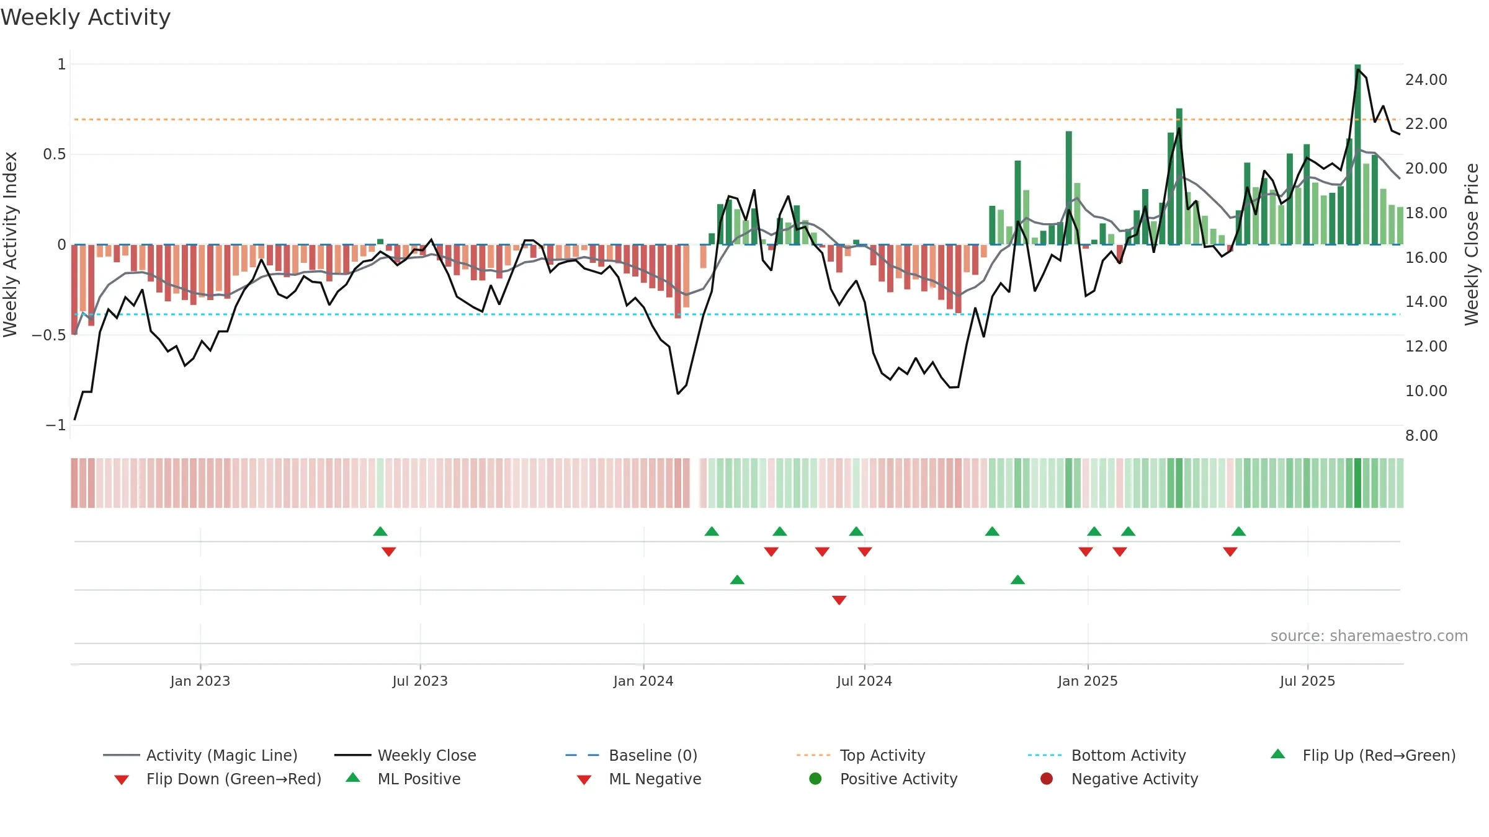This screenshot has width=1489, height=837.
Task: Click the ML Negative red triangle legend icon
Action: pos(584,780)
